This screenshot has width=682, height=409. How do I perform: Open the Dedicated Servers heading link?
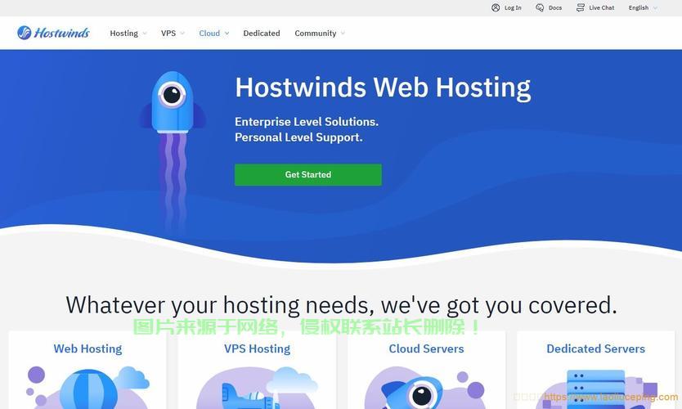(x=596, y=348)
